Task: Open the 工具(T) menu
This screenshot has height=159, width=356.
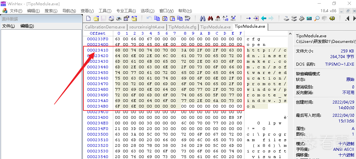Action: [105, 11]
